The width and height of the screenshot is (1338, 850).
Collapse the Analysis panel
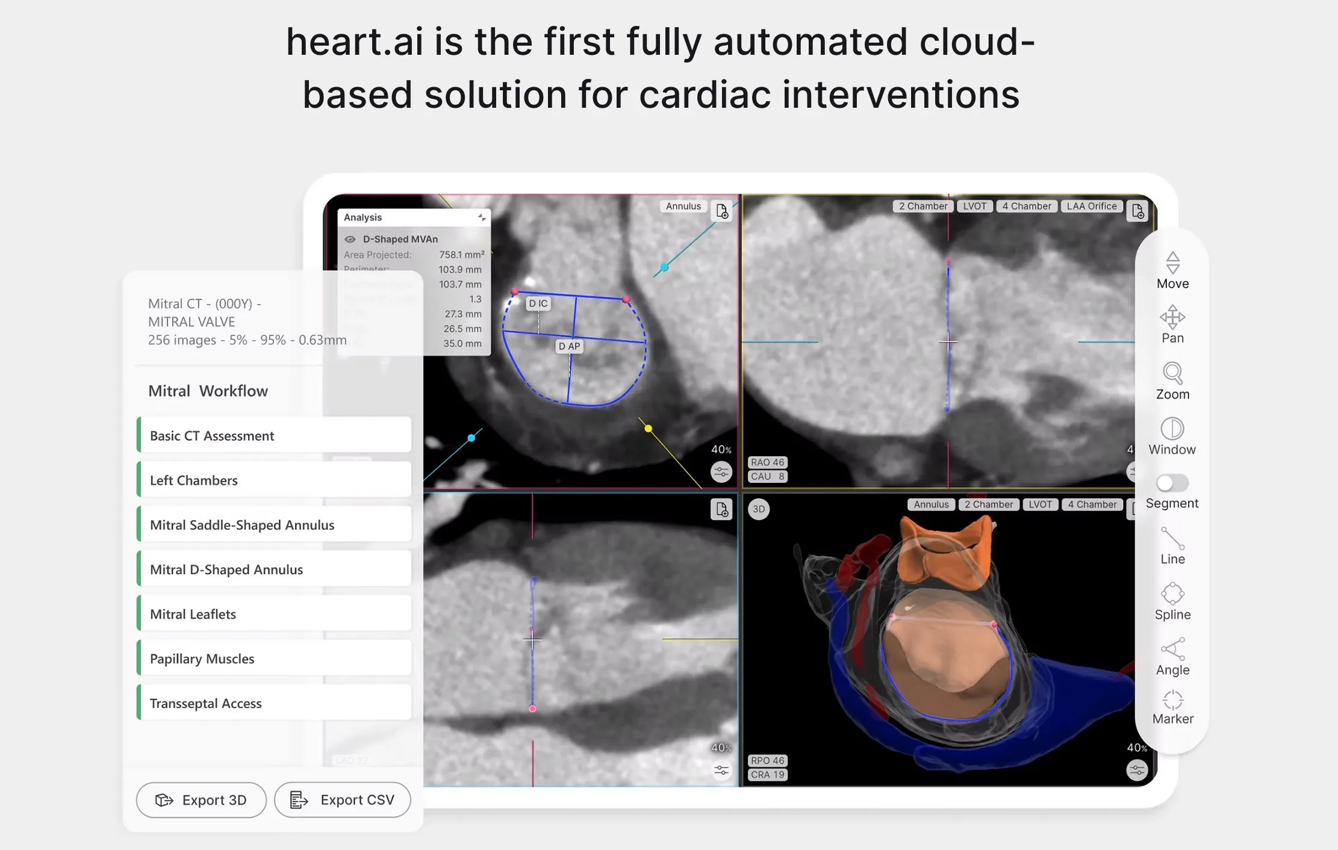tap(482, 217)
